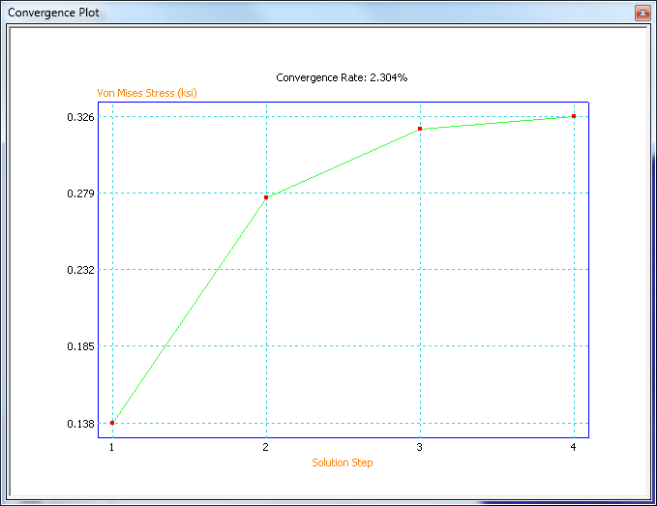Click the 0.138 y-axis value
This screenshot has width=657, height=506.
tap(81, 424)
